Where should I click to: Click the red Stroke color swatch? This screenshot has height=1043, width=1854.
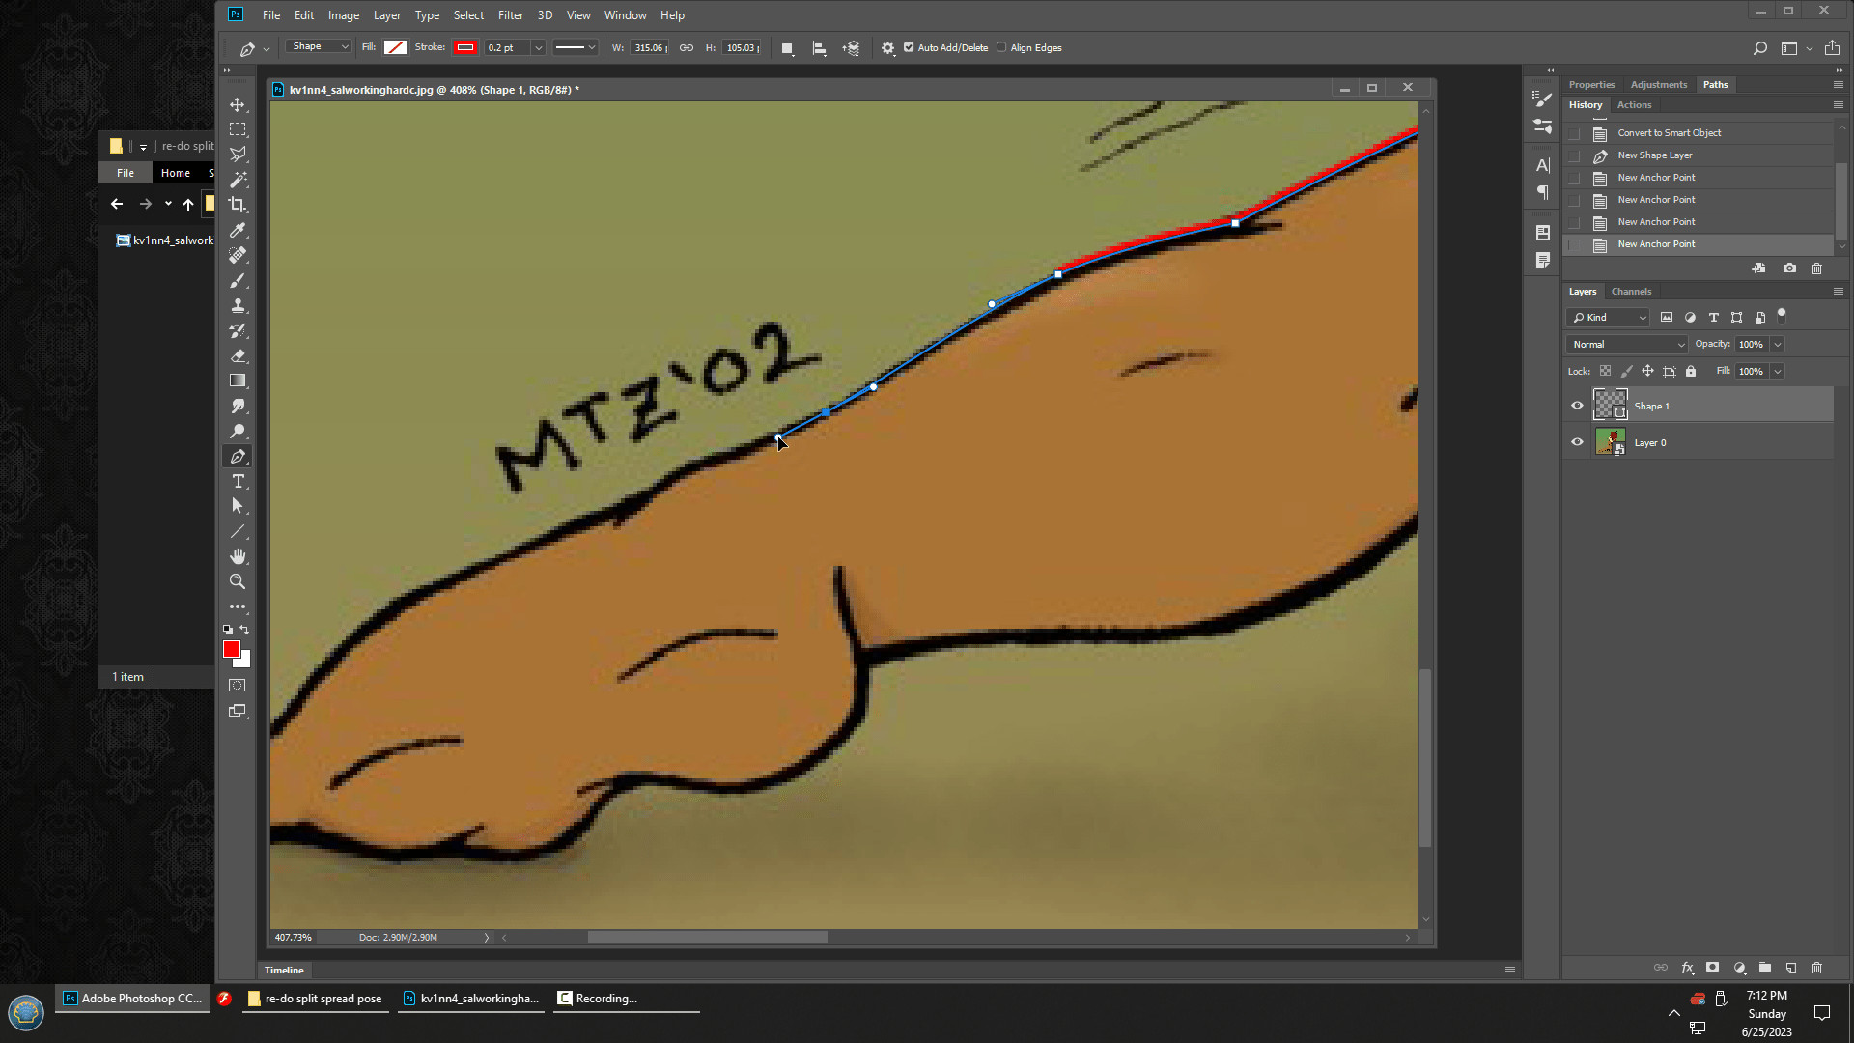point(465,47)
